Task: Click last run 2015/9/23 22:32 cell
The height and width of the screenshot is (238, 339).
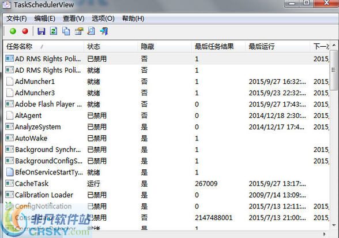Action: [277, 92]
